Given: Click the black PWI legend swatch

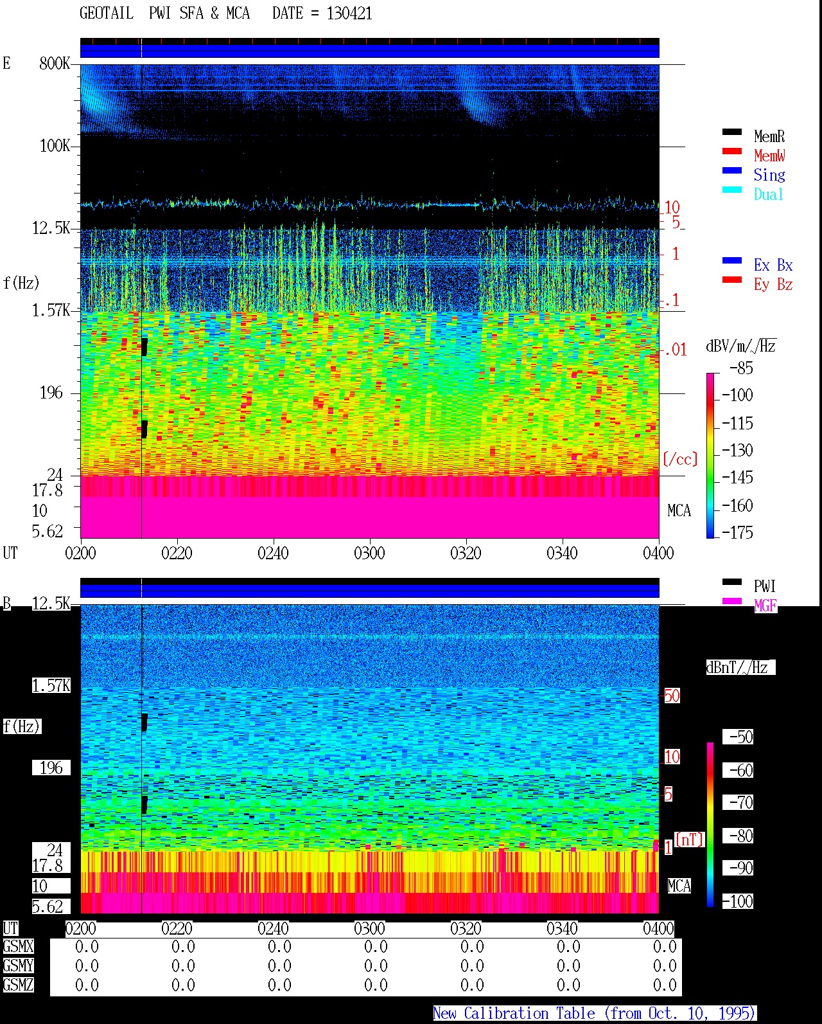Looking at the screenshot, I should (731, 582).
